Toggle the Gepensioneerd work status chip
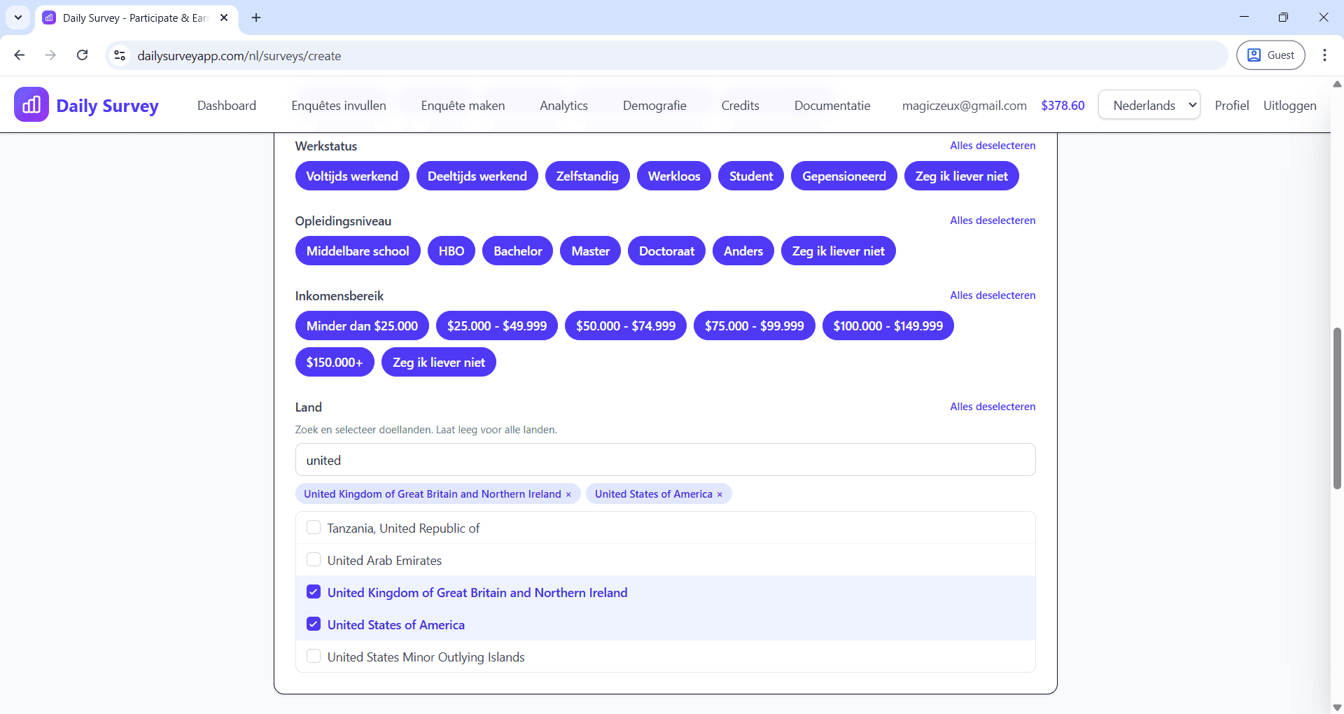 click(x=843, y=176)
